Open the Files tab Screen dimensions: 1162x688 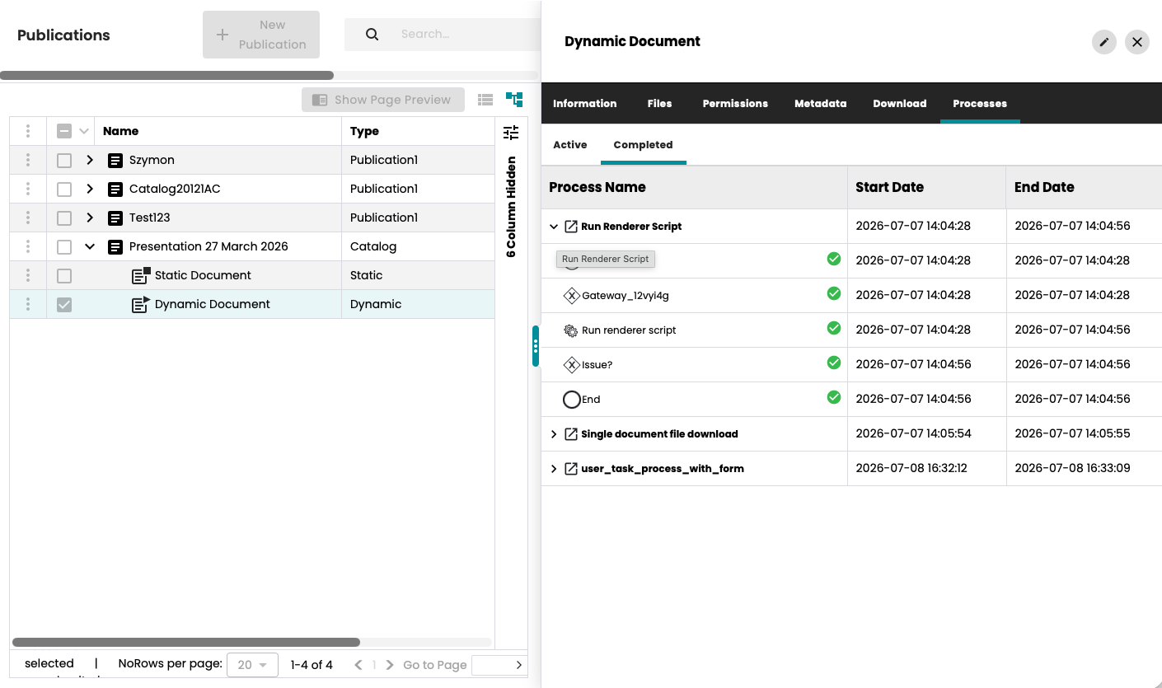(659, 104)
